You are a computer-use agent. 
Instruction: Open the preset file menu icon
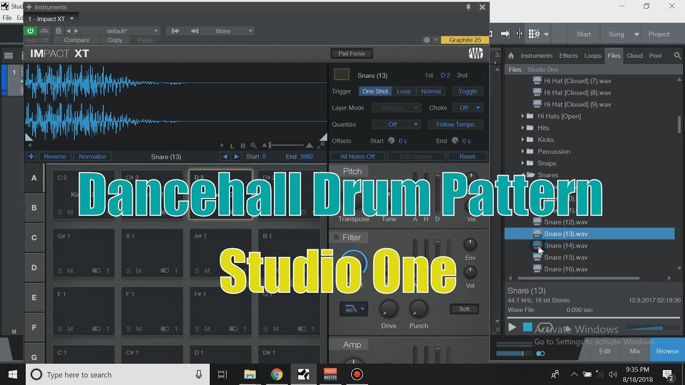tap(58, 31)
